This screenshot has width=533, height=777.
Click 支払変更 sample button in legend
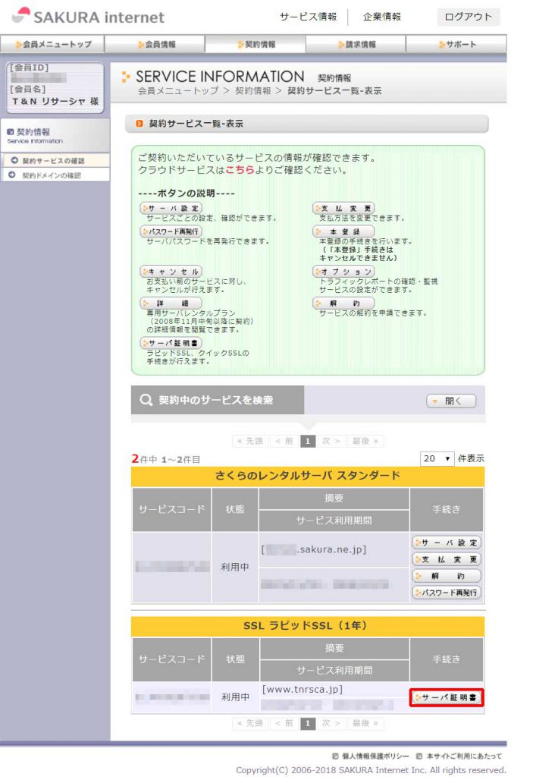click(343, 208)
